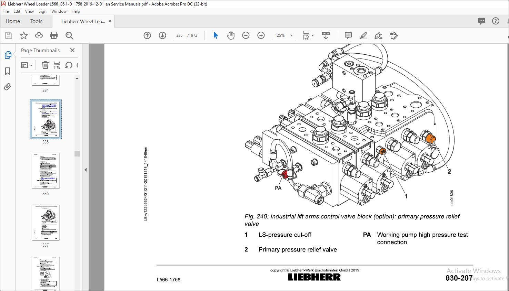Add bookmark star icon in toolbar
The width and height of the screenshot is (509, 291).
24,35
